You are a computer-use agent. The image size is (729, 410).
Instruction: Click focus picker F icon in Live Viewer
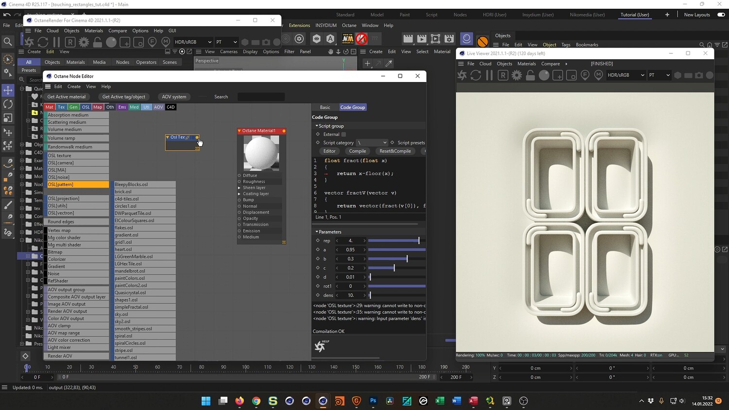[x=585, y=75]
